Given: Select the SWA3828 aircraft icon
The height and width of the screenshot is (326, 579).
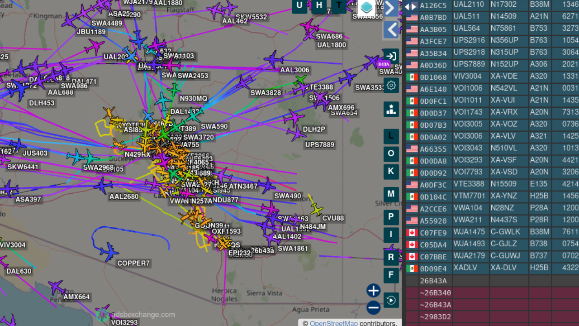Looking at the screenshot, I should click(x=244, y=82).
